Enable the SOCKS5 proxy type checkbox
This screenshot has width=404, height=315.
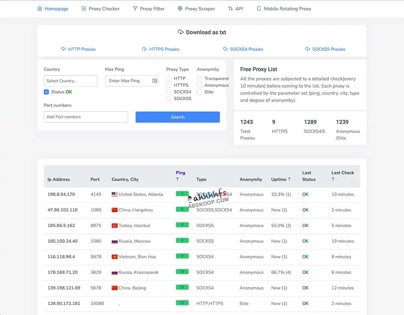click(169, 99)
